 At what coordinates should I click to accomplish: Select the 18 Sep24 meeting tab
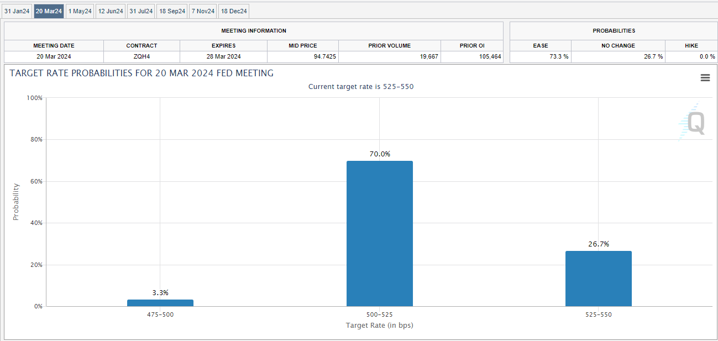[x=172, y=11]
